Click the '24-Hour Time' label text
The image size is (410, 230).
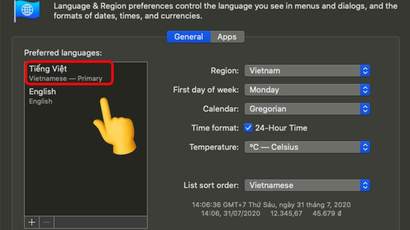coord(281,128)
